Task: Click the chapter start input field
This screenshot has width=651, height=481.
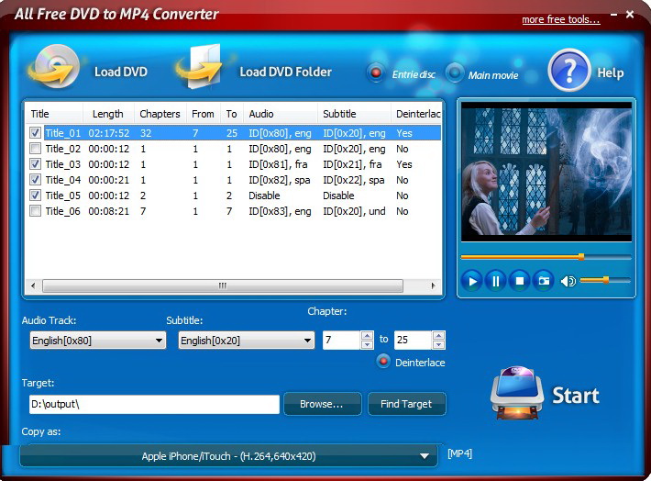Action: 341,340
